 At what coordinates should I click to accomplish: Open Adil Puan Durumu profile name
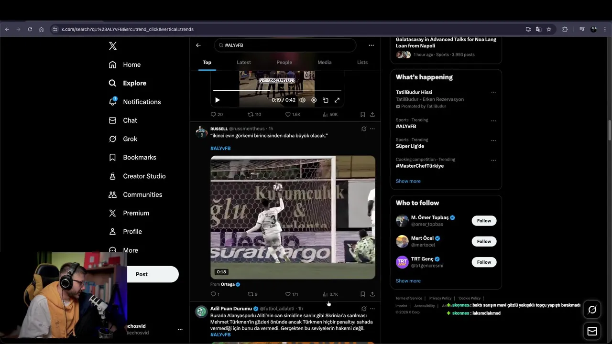pyautogui.click(x=231, y=309)
